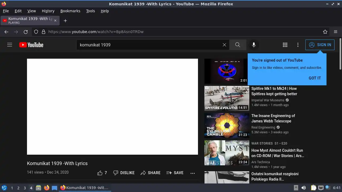The height and width of the screenshot is (192, 342).
Task: Go back to the previous page
Action: click(x=6, y=32)
